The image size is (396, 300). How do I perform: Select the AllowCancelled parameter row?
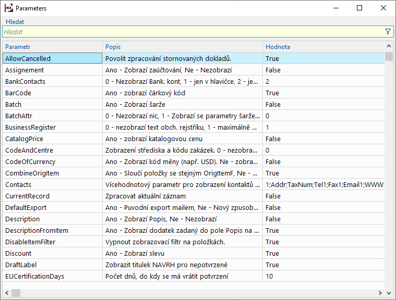pyautogui.click(x=28, y=59)
